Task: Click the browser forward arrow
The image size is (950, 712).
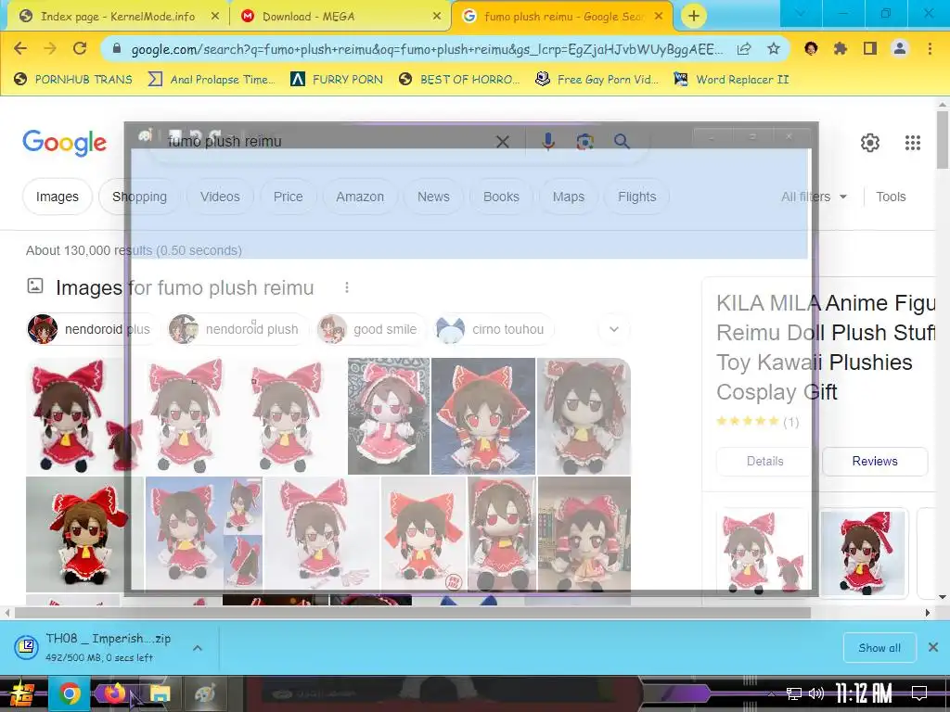Action: point(50,48)
